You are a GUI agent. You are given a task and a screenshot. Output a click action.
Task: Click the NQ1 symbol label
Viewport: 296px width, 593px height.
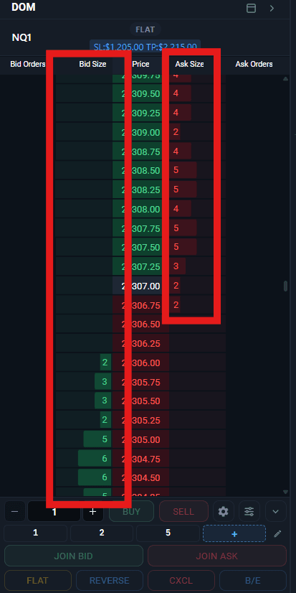point(22,38)
